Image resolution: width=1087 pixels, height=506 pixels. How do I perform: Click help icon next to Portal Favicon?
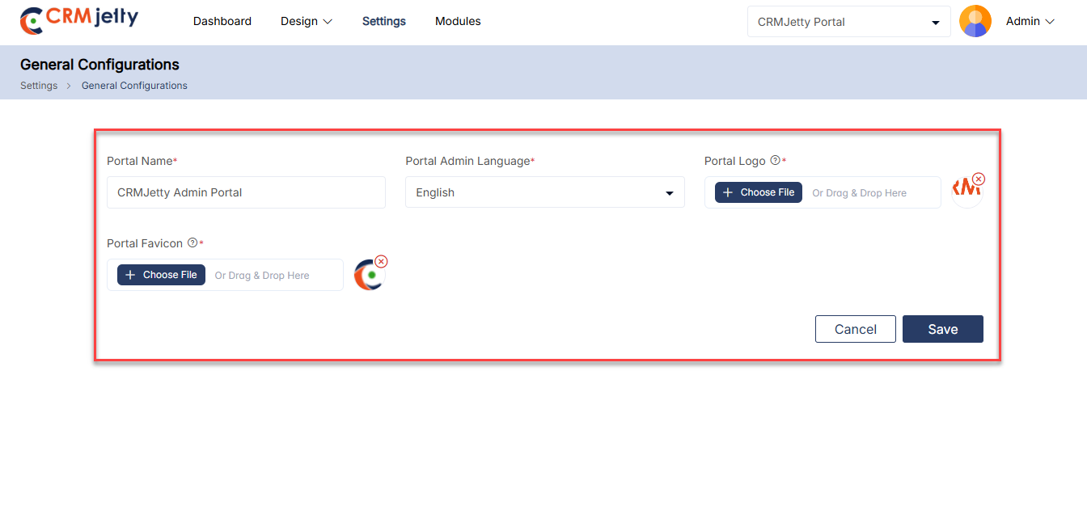pos(192,242)
